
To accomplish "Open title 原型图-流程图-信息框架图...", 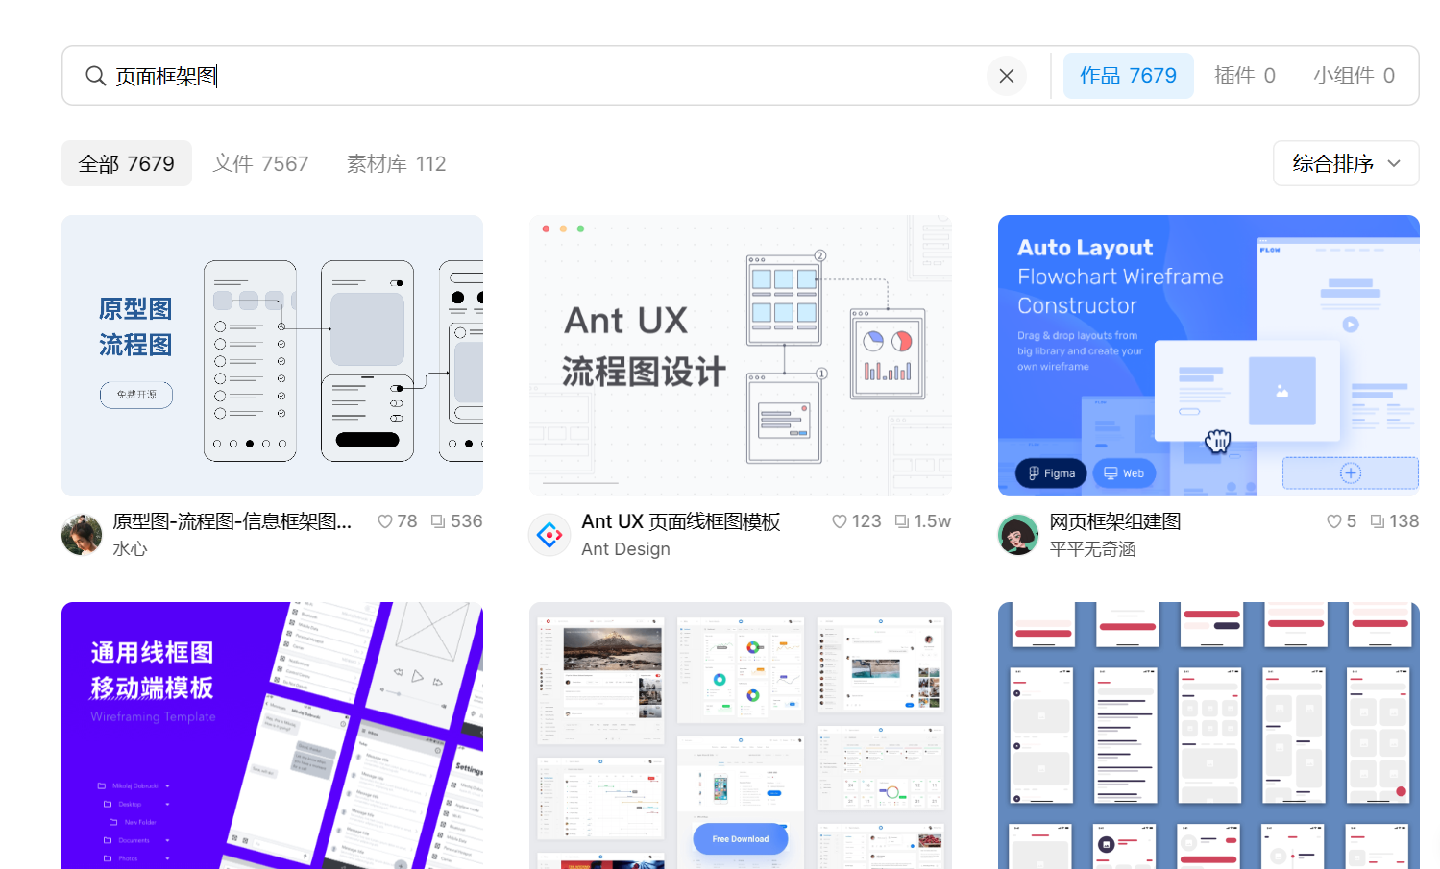I will pyautogui.click(x=232, y=521).
